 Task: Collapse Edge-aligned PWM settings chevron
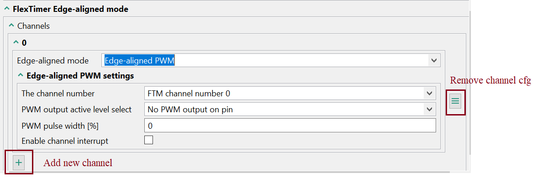point(21,75)
